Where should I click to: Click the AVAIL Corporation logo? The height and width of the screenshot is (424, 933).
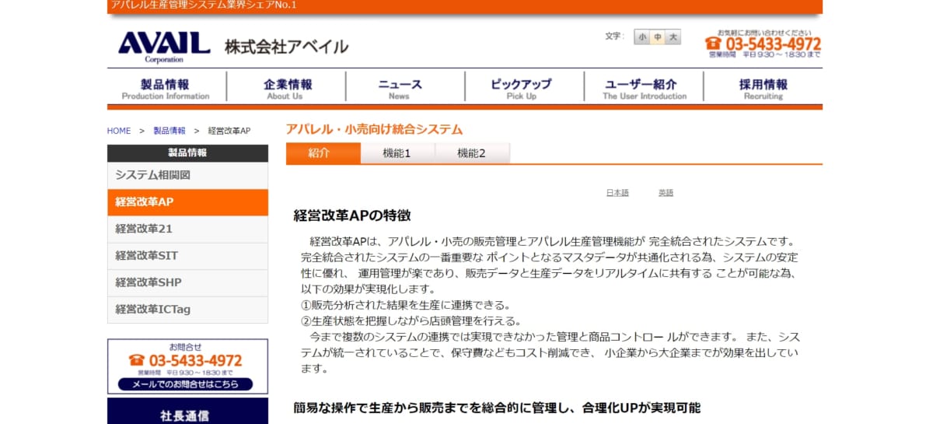[x=164, y=46]
